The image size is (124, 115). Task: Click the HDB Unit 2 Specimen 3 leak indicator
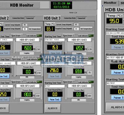coord(39,82)
